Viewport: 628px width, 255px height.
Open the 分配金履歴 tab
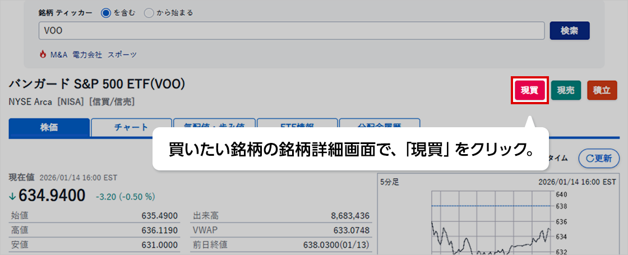pyautogui.click(x=379, y=123)
